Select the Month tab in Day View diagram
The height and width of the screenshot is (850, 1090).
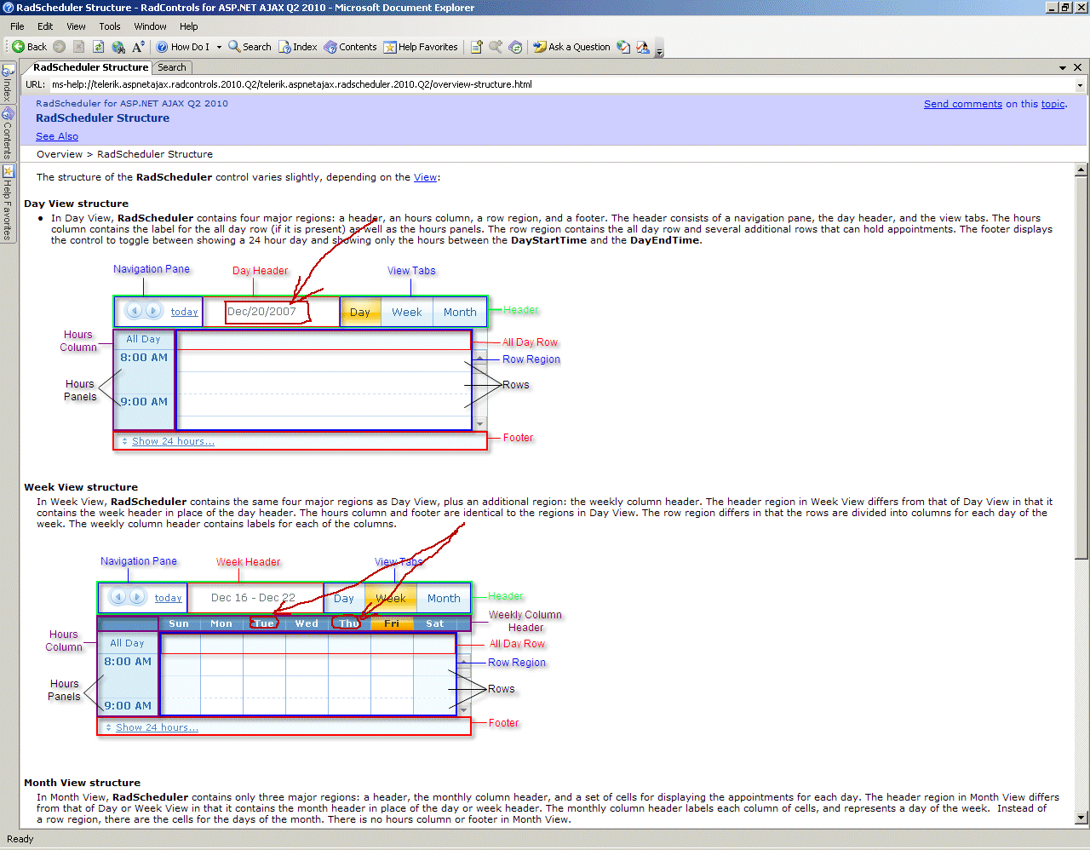(460, 312)
